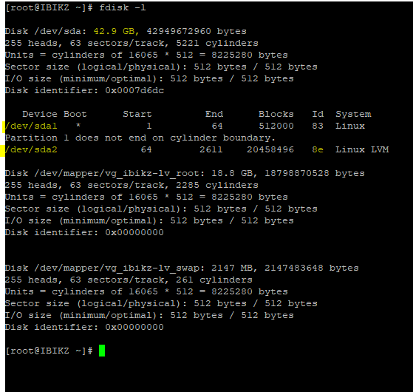Click '5221 cylinders' in sda geometry line
Viewport: 413px width, 392px height.
pos(217,43)
